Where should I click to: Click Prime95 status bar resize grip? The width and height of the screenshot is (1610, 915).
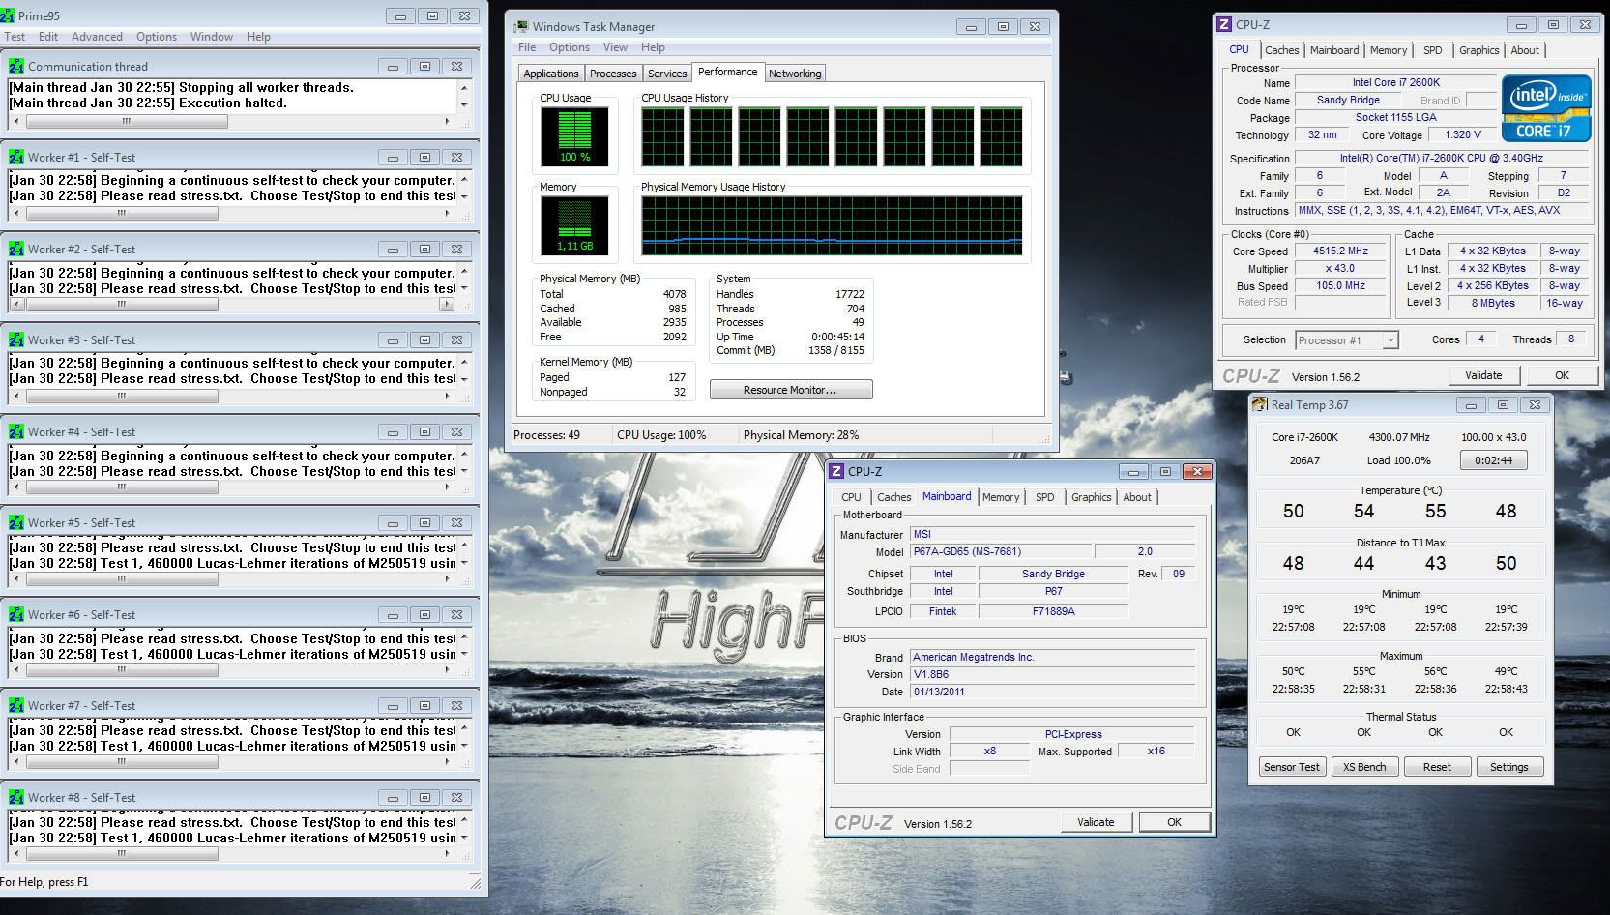click(475, 882)
